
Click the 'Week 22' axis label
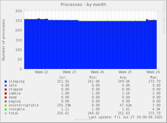pos(42,72)
